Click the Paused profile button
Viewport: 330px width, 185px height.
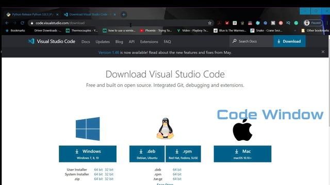click(313, 23)
